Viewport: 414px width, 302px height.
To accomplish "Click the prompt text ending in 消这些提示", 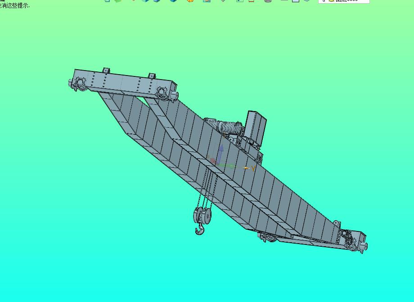I will [15, 6].
